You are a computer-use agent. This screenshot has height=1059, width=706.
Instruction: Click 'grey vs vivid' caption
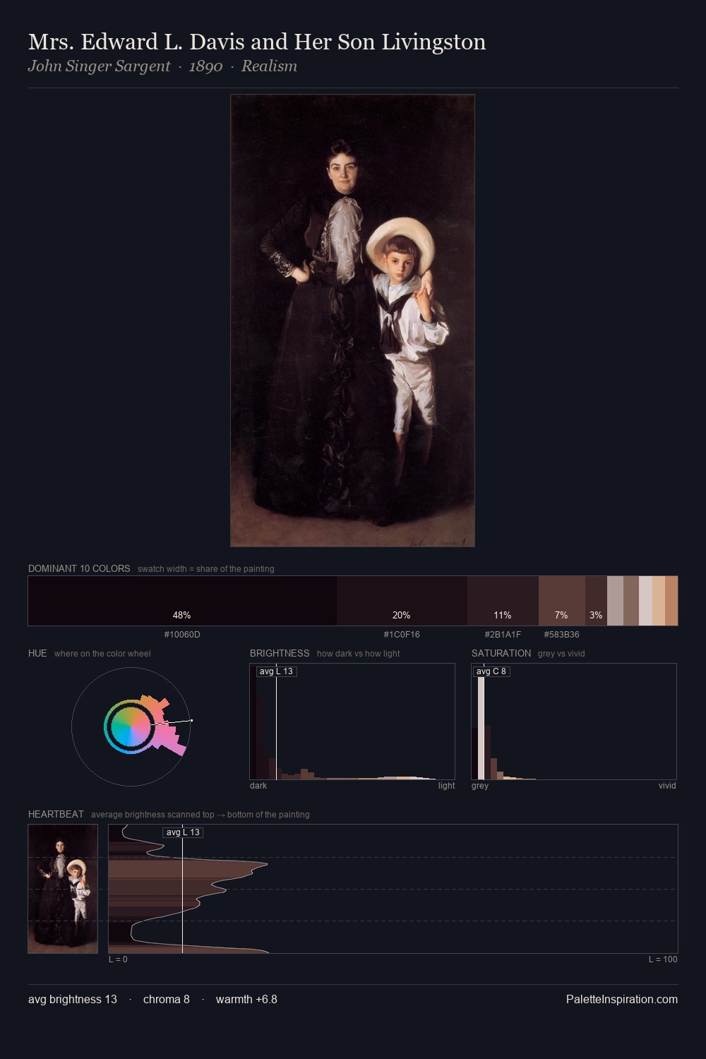(x=561, y=654)
